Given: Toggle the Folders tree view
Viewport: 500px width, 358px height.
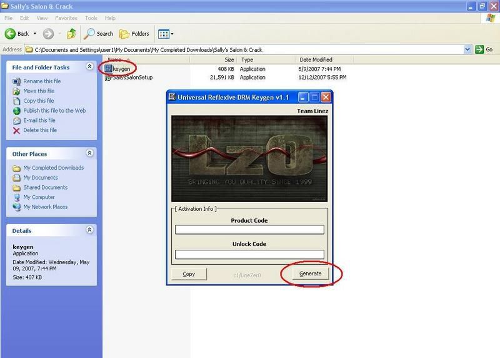Looking at the screenshot, I should coord(134,34).
